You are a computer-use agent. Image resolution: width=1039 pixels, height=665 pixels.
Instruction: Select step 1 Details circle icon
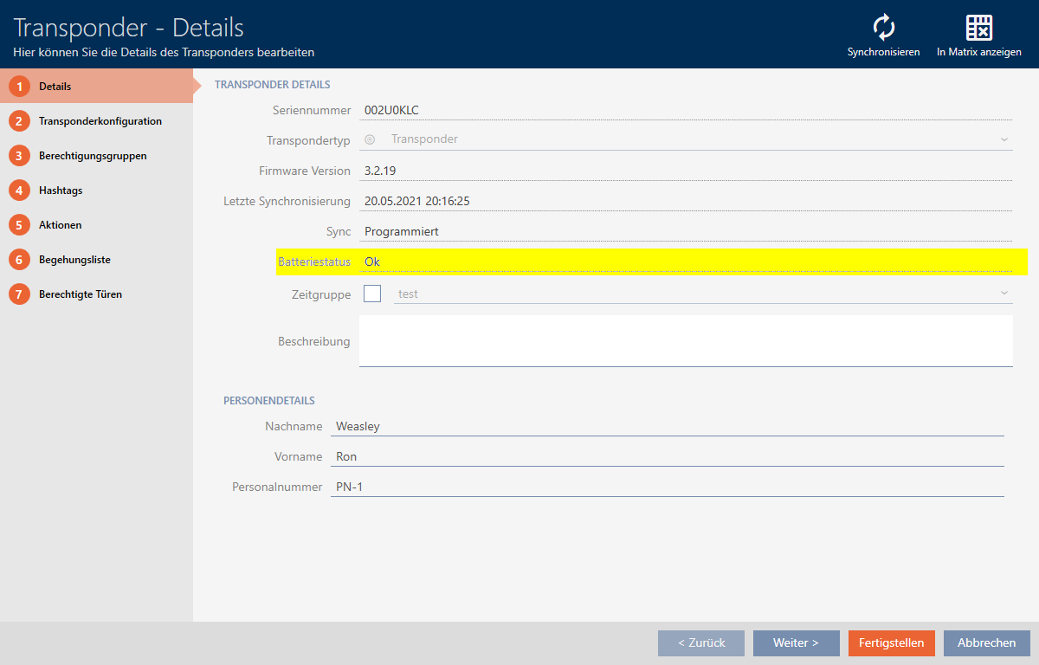(19, 87)
